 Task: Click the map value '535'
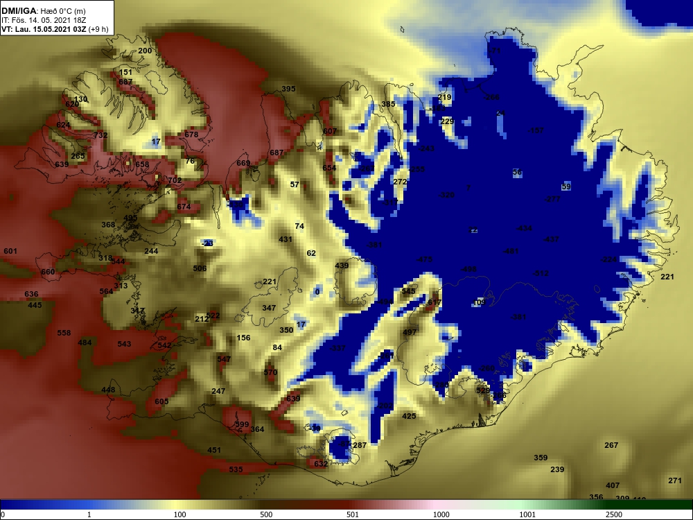[x=236, y=469]
